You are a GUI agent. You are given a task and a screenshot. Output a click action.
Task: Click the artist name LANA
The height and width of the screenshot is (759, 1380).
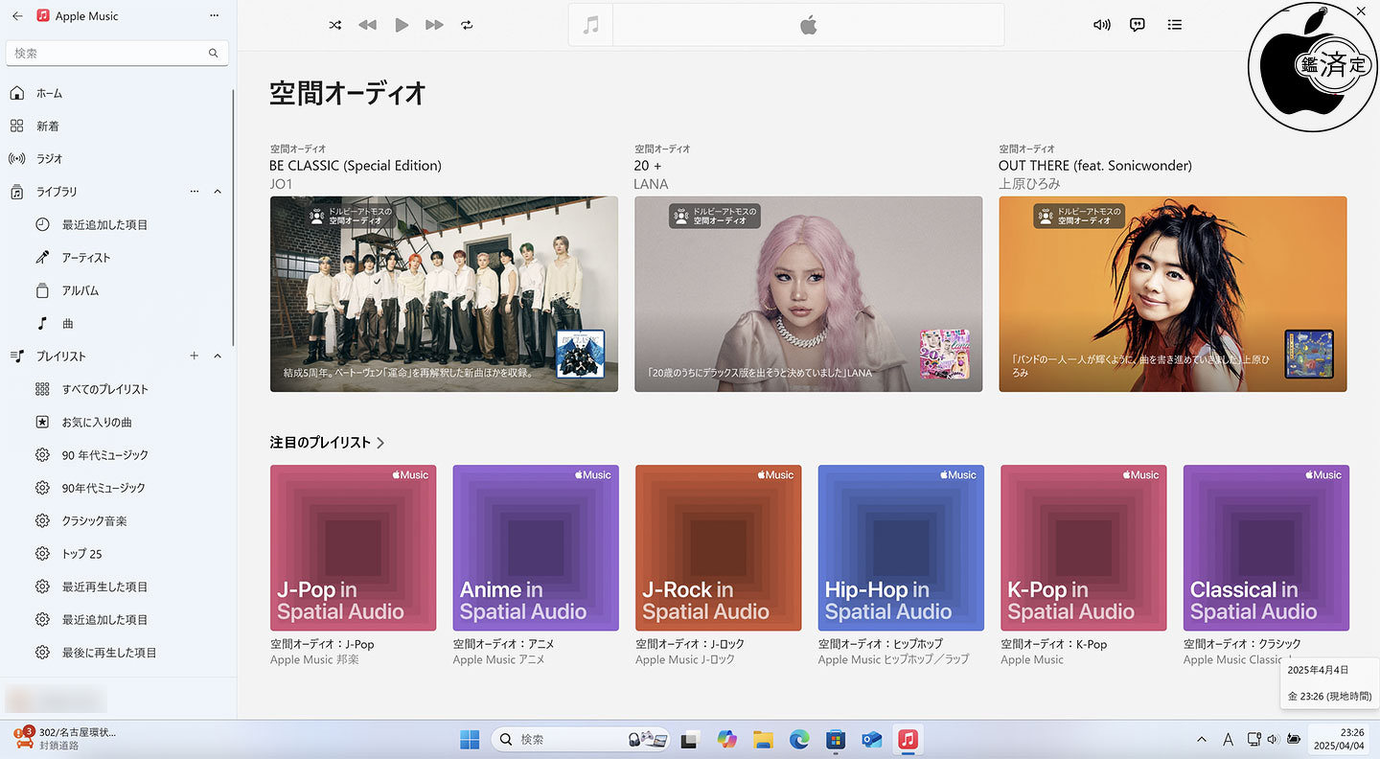point(652,184)
